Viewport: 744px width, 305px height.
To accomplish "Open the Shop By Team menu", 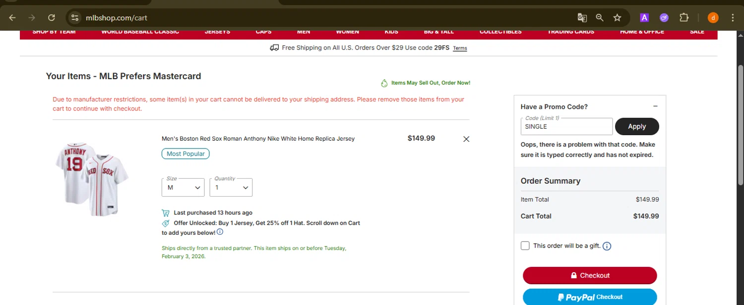I will (x=54, y=32).
